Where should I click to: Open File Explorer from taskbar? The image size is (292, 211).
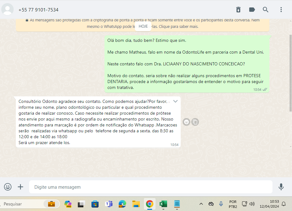[x=136, y=204]
